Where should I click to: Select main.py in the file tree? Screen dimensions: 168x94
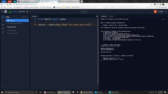17,20
